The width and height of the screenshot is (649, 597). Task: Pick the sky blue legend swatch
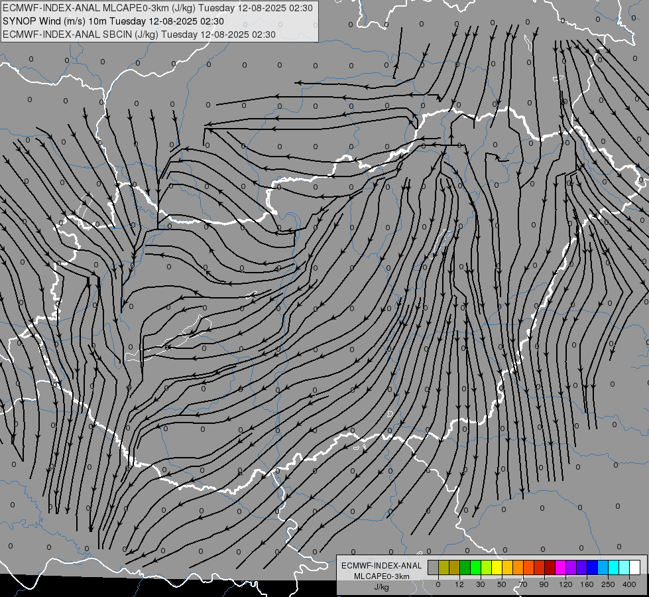point(603,567)
